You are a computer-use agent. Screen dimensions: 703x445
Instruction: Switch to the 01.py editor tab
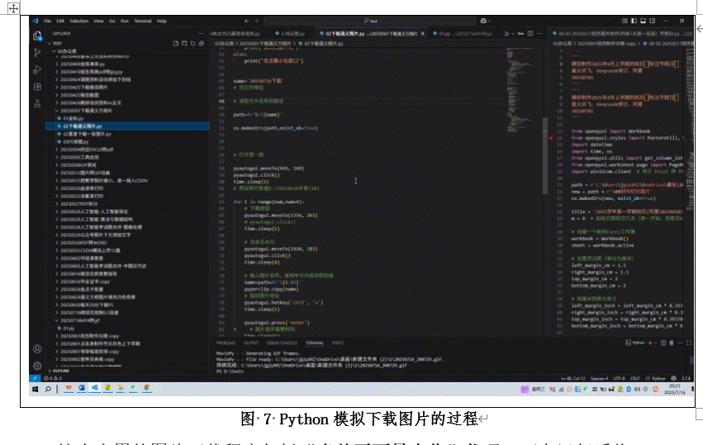pyautogui.click(x=464, y=34)
